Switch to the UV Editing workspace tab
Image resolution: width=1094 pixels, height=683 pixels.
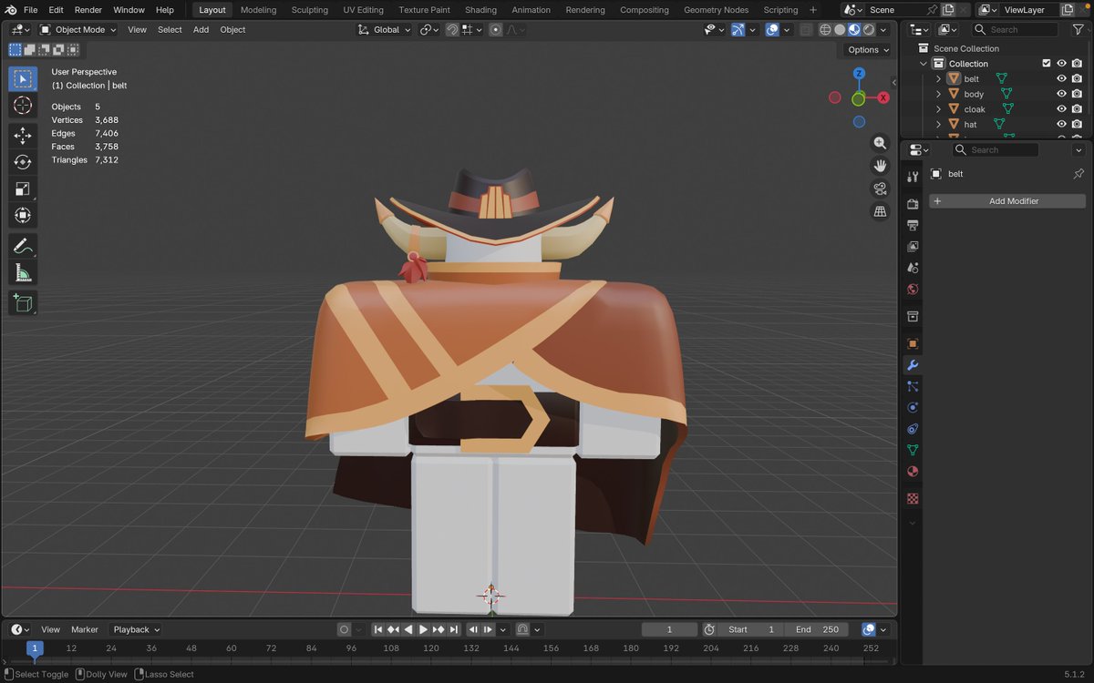click(x=364, y=9)
